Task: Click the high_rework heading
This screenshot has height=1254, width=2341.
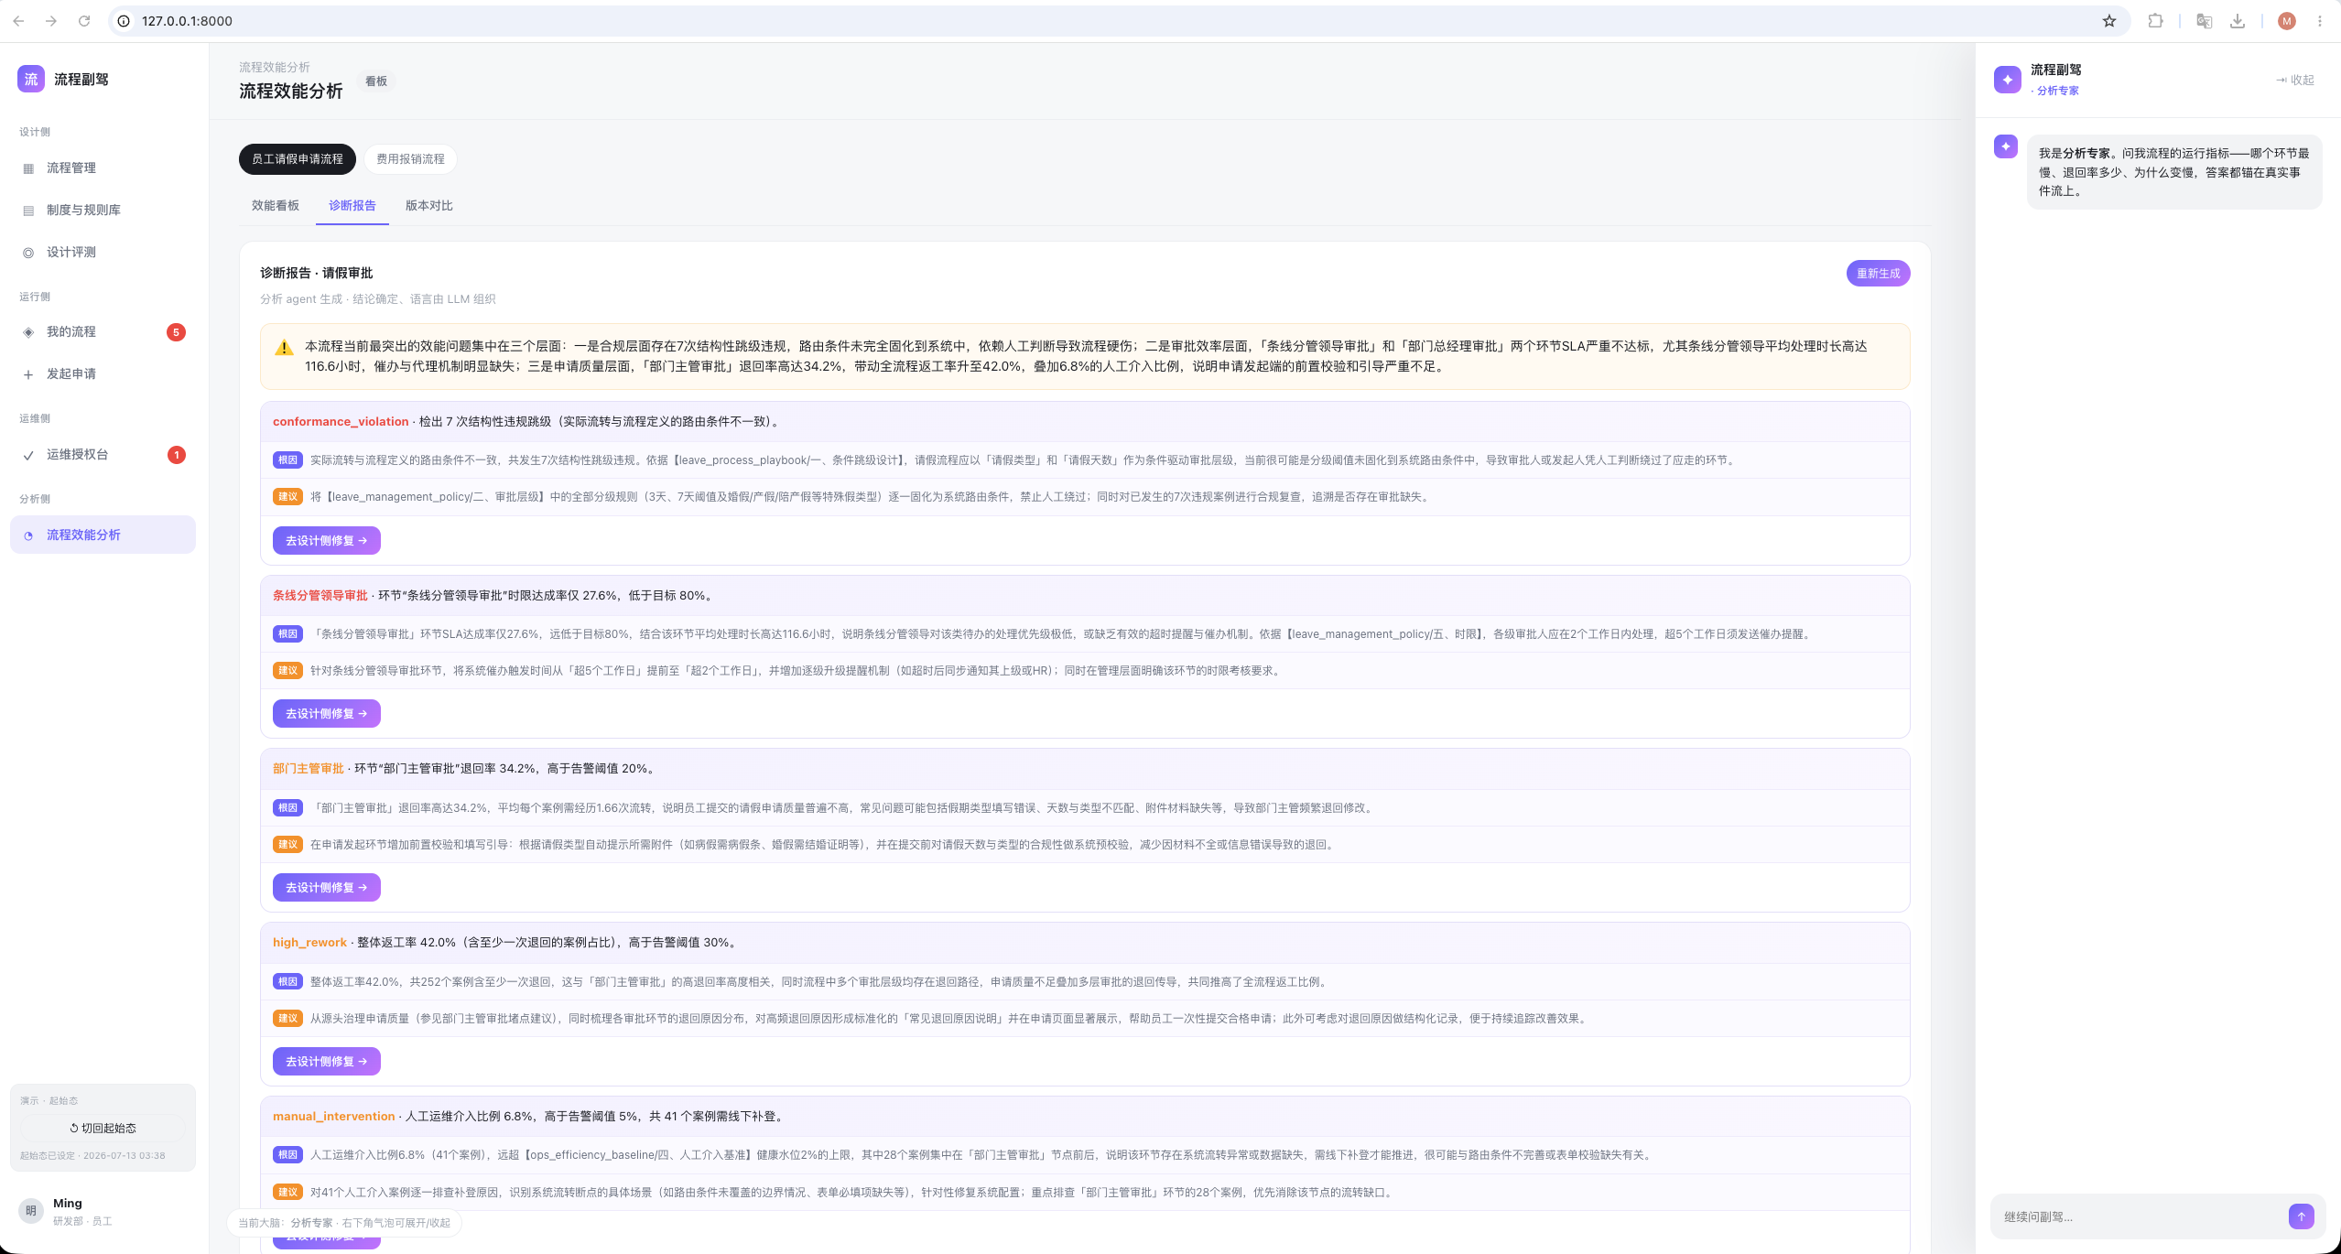Action: pos(309,943)
